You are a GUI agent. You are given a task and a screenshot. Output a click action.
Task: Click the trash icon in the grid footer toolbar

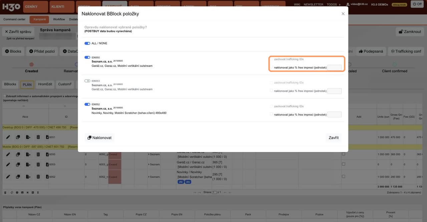click(x=5, y=192)
